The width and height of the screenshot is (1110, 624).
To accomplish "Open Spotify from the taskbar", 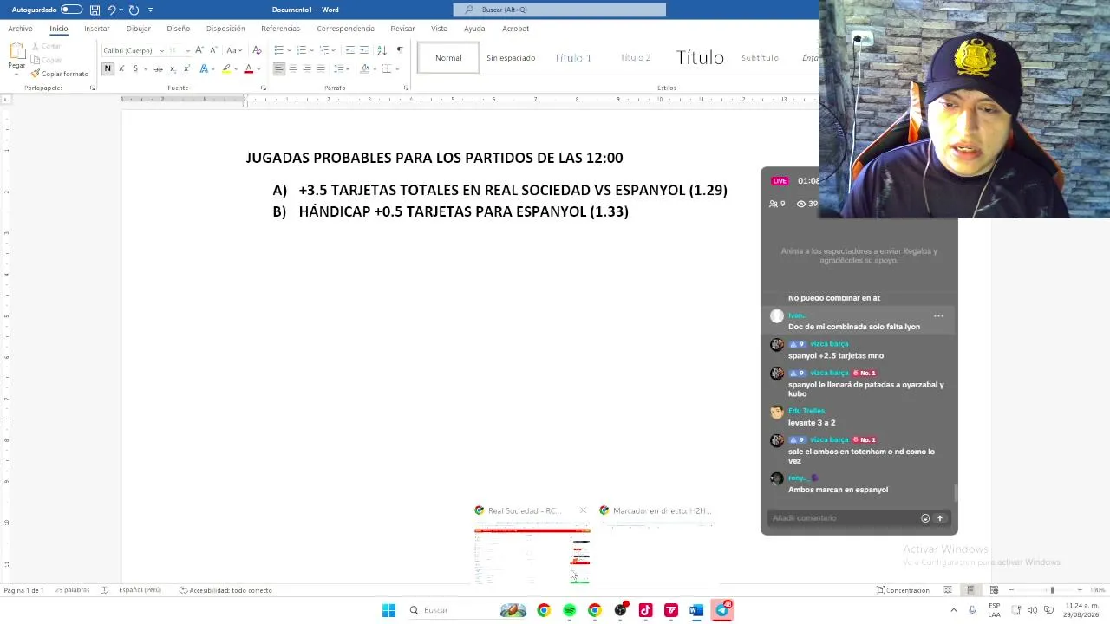I will click(x=569, y=610).
